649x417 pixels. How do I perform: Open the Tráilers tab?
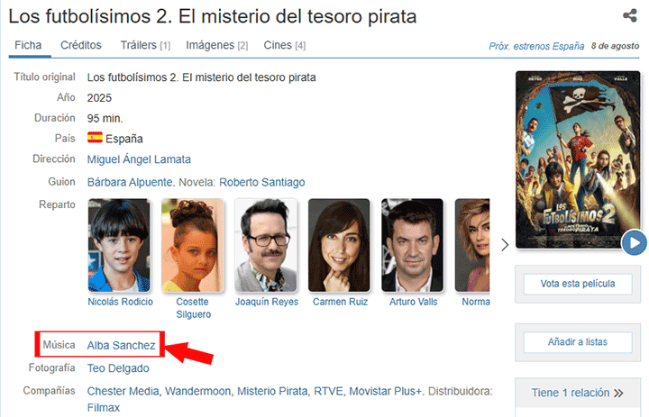(x=144, y=45)
